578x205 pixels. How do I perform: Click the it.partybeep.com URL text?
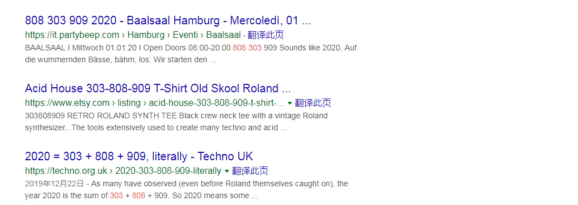72,35
